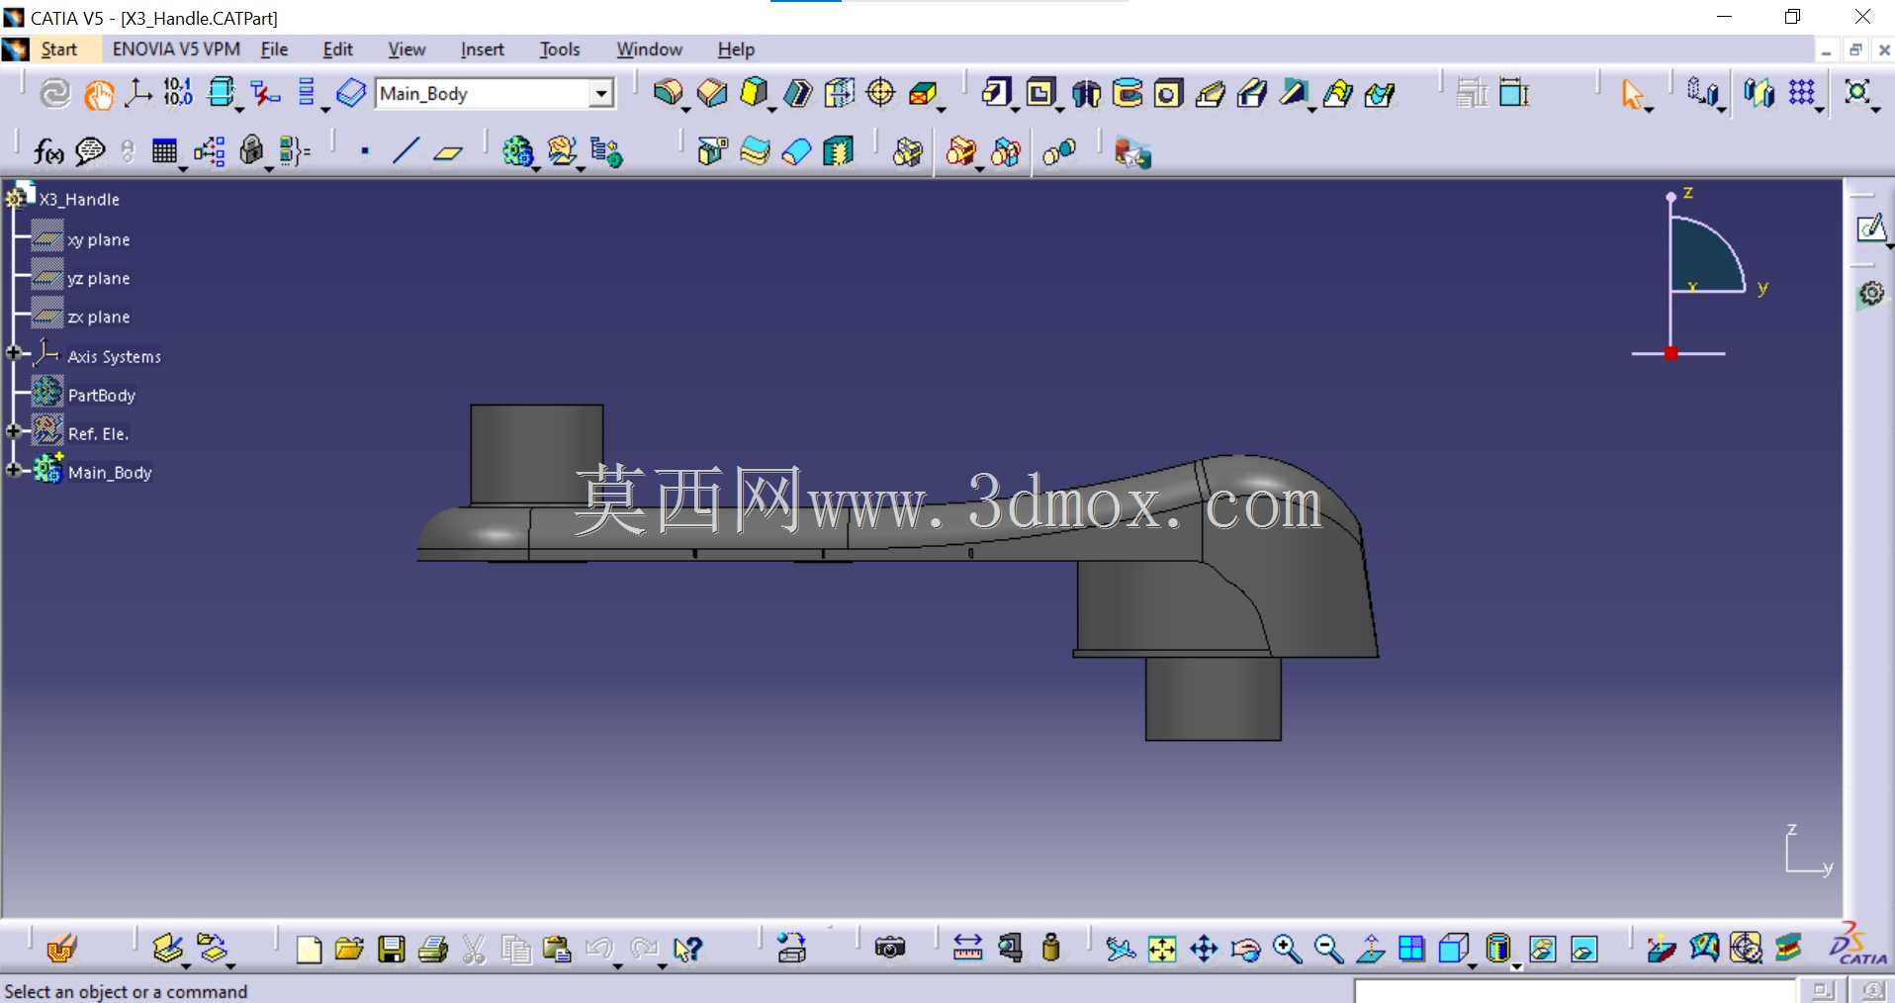Click the gear icon on right toolbar
This screenshot has height=1003, width=1895.
[x=1870, y=294]
